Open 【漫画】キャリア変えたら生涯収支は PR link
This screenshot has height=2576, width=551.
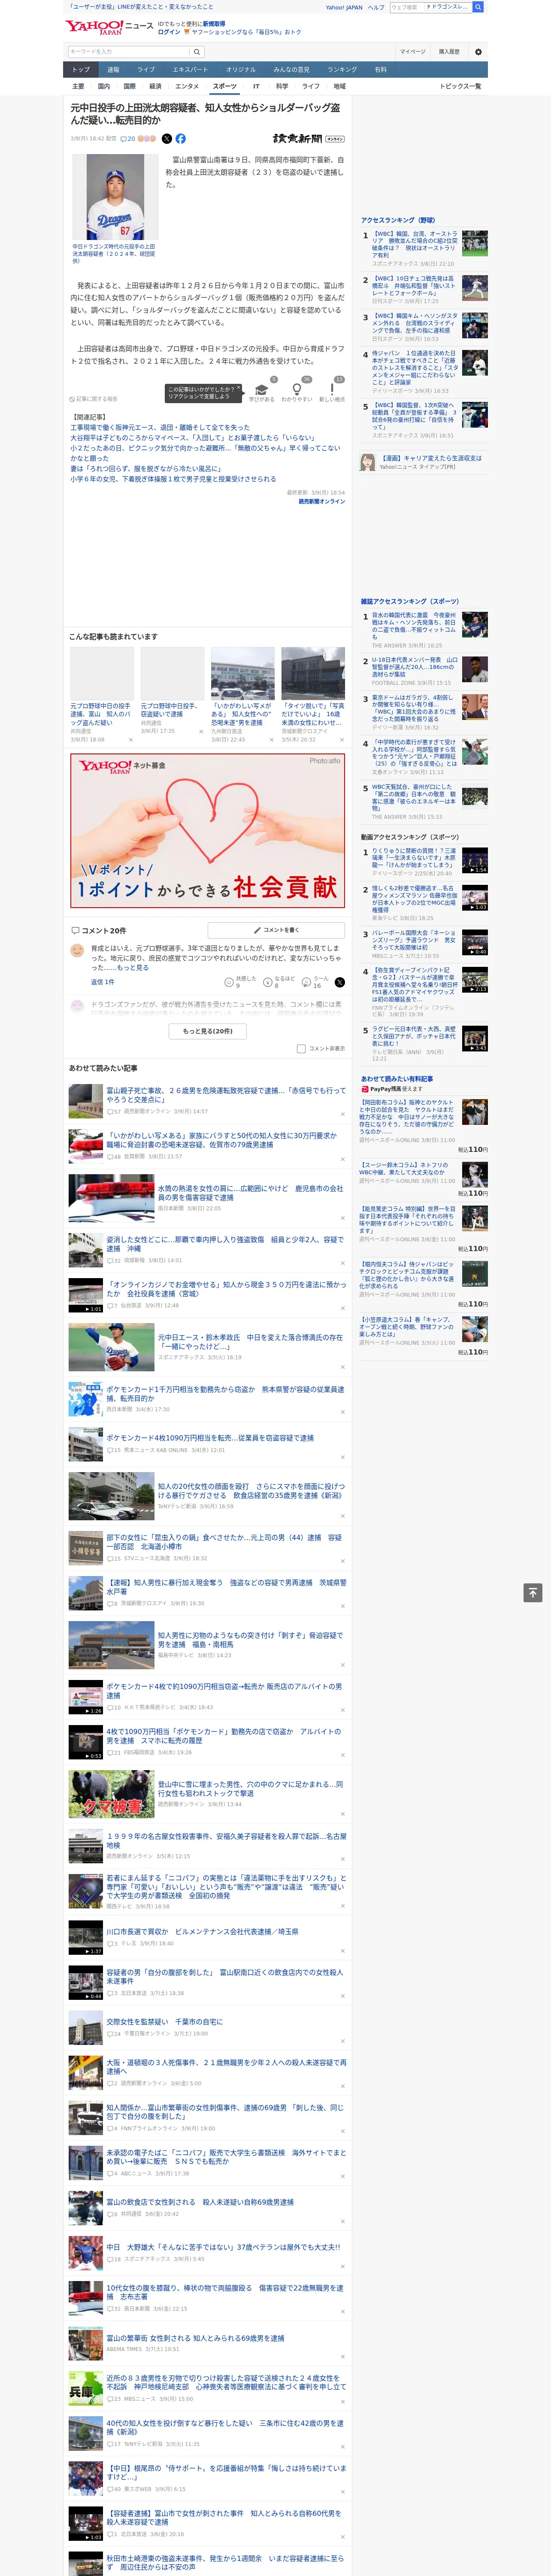point(431,458)
